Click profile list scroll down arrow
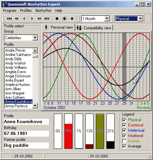Image resolution: width=153 pixels, height=160 pixels. [x=35, y=106]
